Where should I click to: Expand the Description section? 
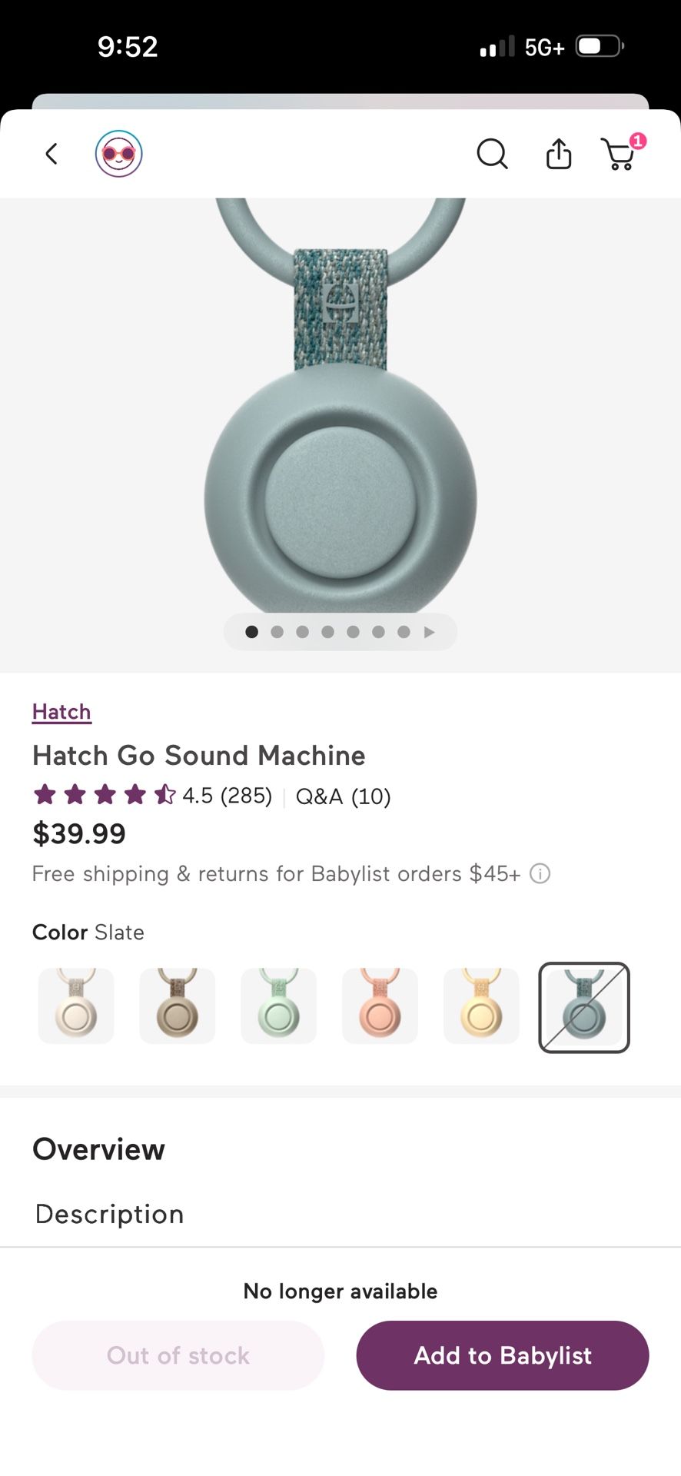click(x=110, y=1214)
